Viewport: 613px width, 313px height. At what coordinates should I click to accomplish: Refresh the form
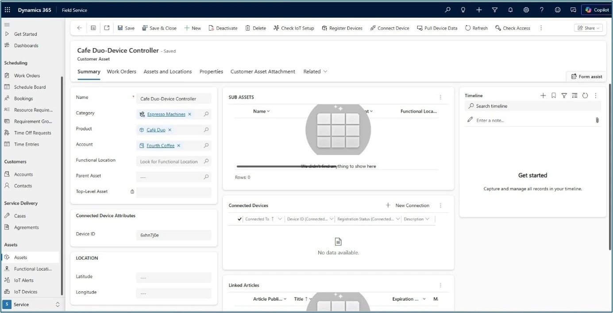click(x=476, y=28)
